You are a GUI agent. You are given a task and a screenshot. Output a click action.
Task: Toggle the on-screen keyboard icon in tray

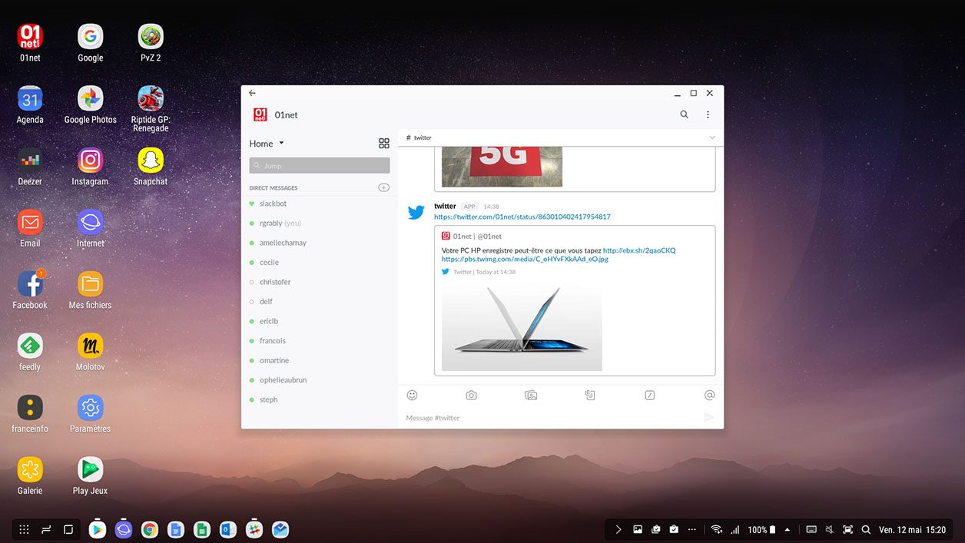pos(811,530)
